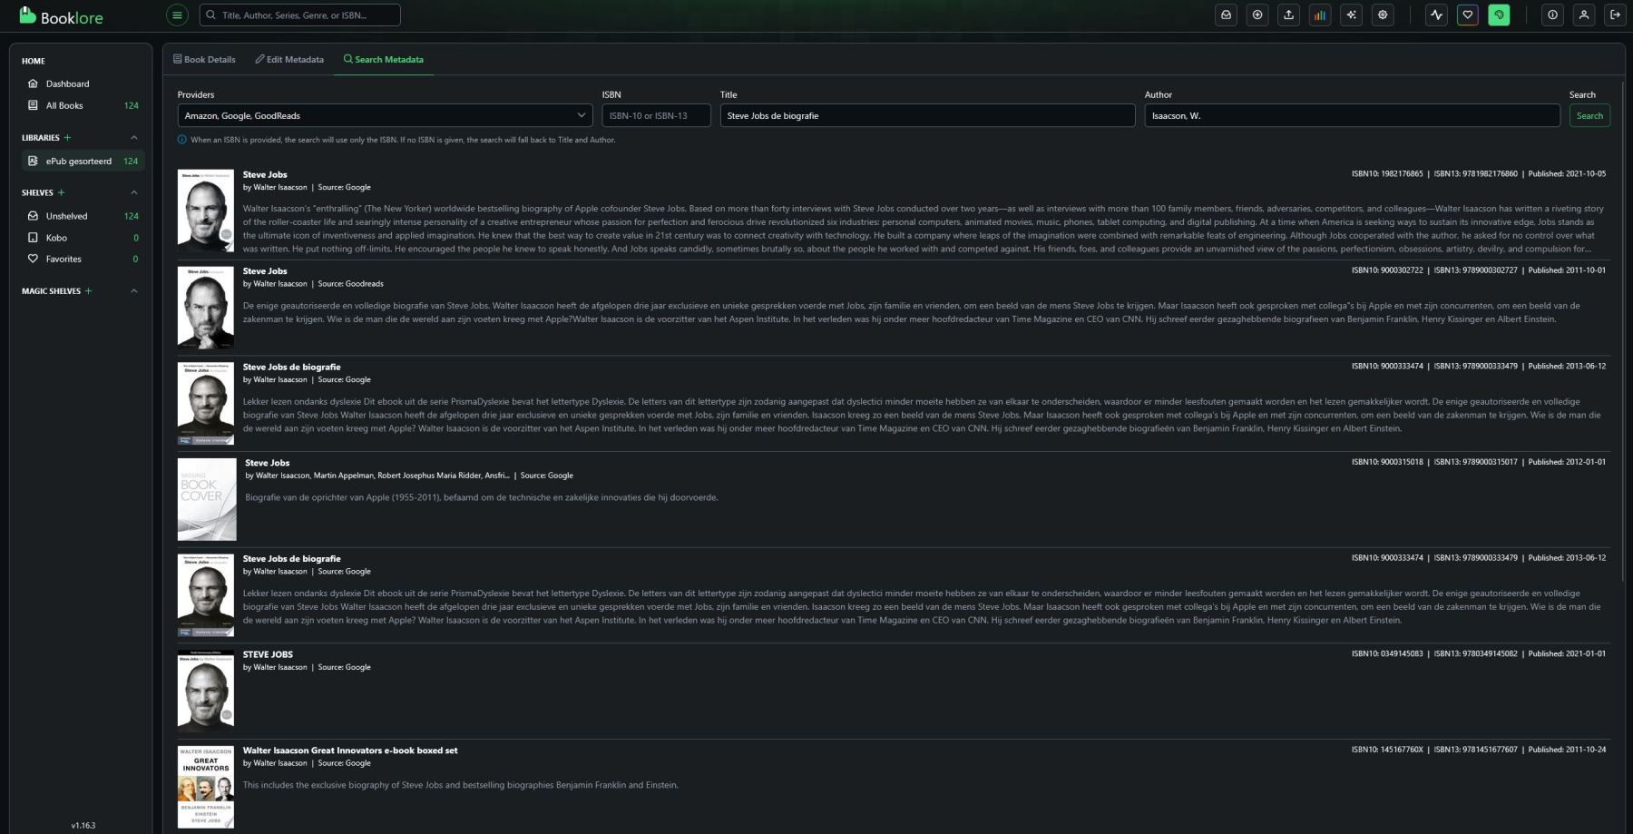
Task: Open settings via the gear icon
Action: coord(1383,15)
